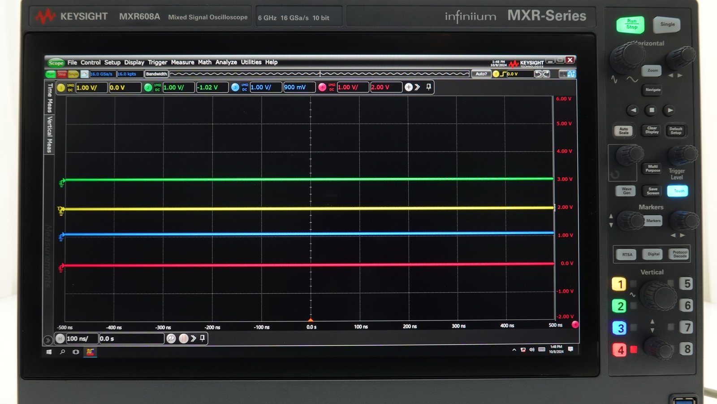Click the red on-screen Stop button
This screenshot has width=717, height=404.
click(62, 74)
